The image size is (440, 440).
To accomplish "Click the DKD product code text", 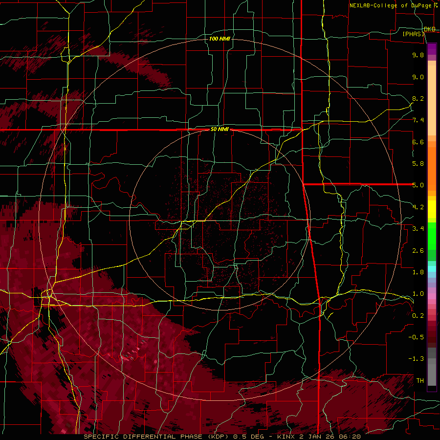I will tap(430, 29).
